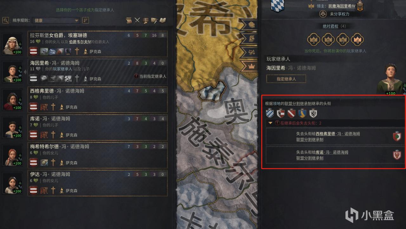This screenshot has width=406, height=229.
Task: Open the character search magnifier icon
Action: (x=6, y=20)
